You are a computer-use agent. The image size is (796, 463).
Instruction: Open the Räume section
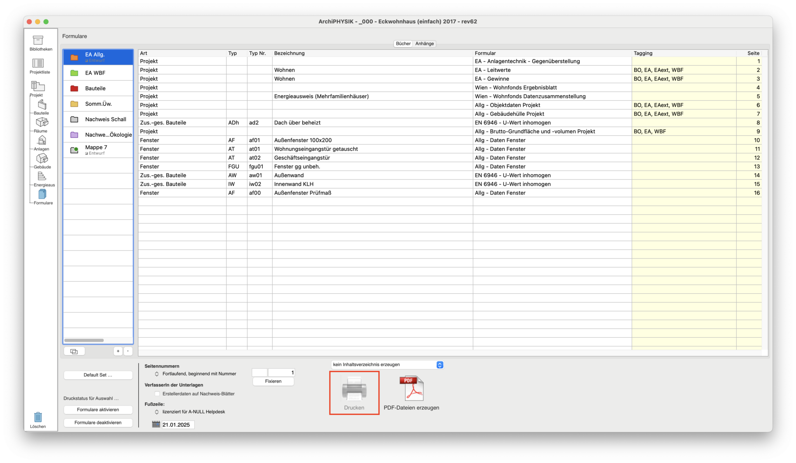pyautogui.click(x=41, y=123)
